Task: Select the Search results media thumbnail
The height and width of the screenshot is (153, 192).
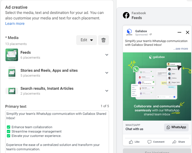Action: [12, 91]
